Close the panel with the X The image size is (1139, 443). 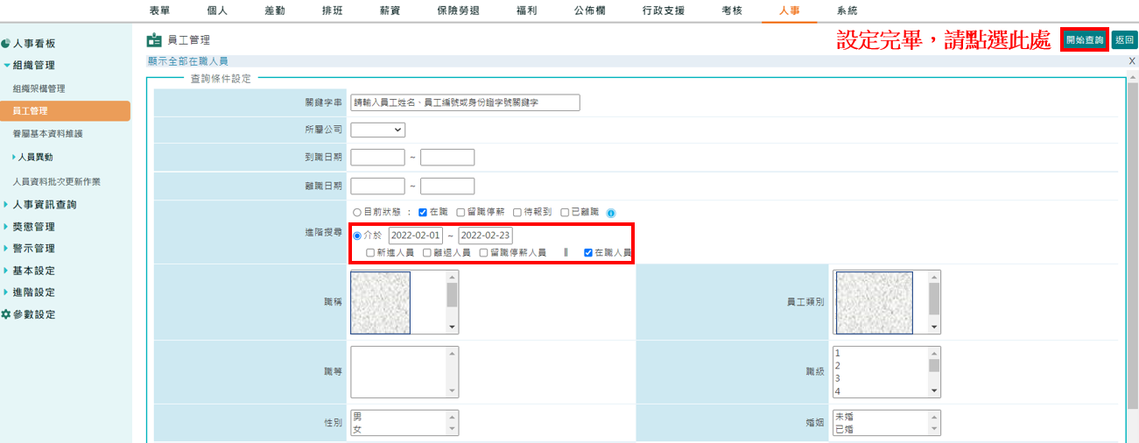[x=1132, y=61]
